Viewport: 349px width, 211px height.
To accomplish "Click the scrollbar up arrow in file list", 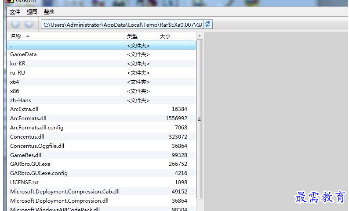I will coord(200,36).
